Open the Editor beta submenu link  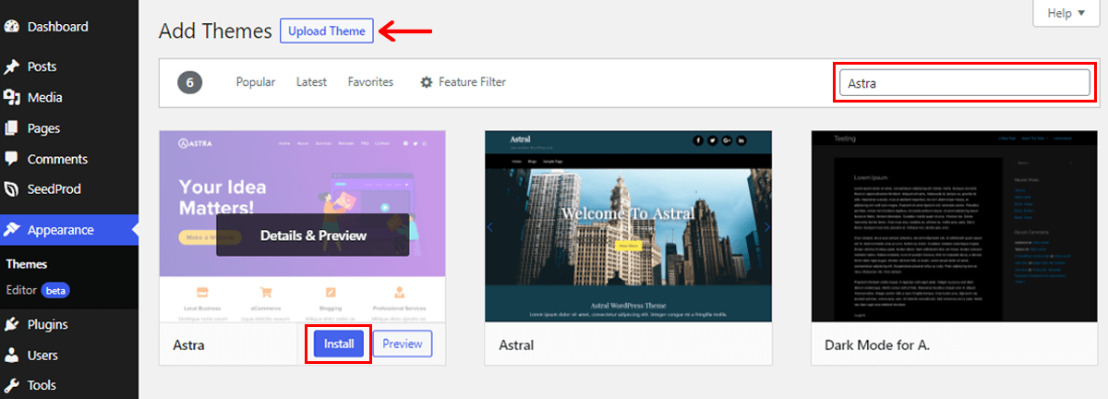point(38,290)
